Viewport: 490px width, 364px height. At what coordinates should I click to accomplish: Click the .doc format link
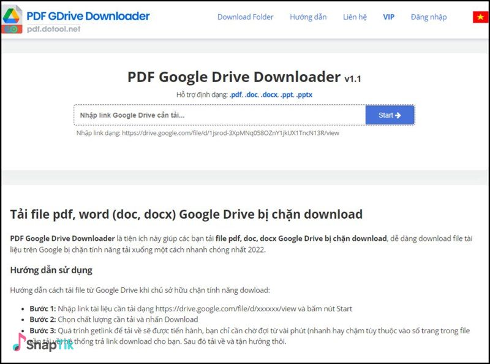(x=252, y=95)
